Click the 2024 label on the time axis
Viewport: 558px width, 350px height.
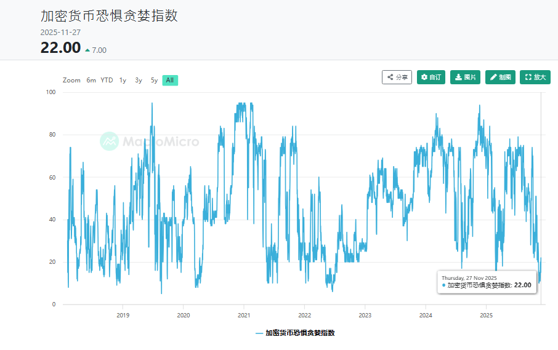(x=426, y=314)
